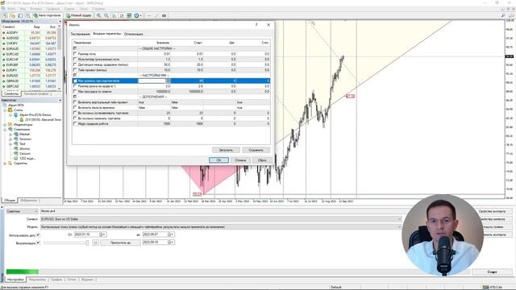
Task: Switch to the Тестирование tab in dialog
Action: [x=80, y=34]
